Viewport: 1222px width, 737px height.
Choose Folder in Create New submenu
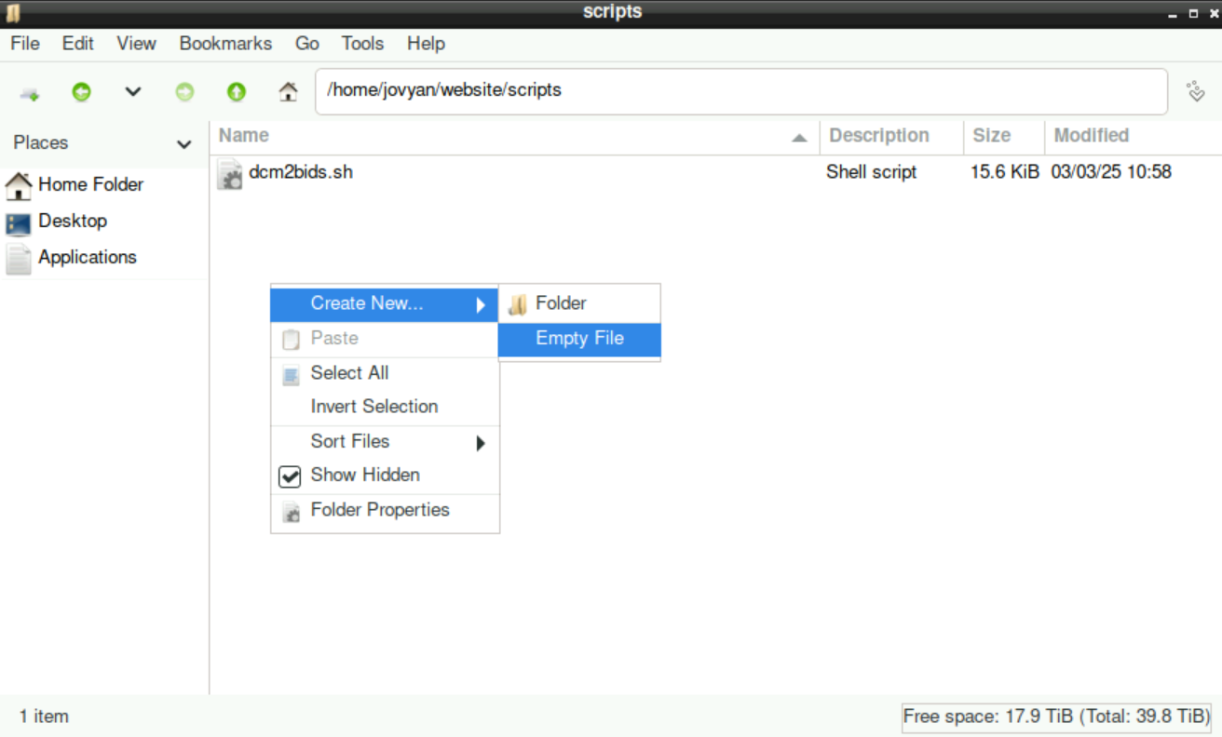579,304
